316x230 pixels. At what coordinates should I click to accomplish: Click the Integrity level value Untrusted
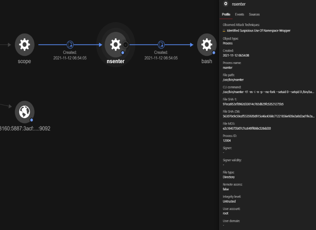(229, 202)
